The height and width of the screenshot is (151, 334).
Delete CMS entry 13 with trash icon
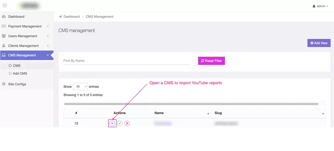point(127,123)
